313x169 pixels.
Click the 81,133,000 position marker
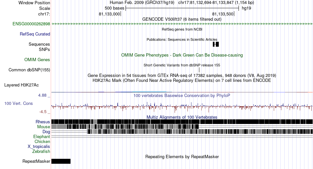pos(109,14)
